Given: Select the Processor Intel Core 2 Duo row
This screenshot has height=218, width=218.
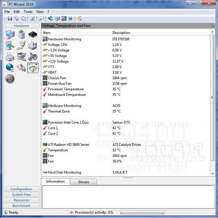Looking at the screenshot, I should (126, 122).
